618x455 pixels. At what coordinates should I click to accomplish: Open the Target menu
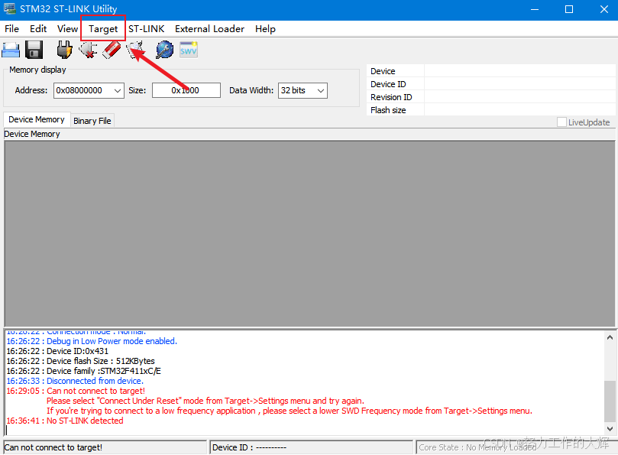click(103, 29)
